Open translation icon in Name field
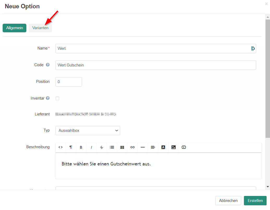 click(253, 48)
